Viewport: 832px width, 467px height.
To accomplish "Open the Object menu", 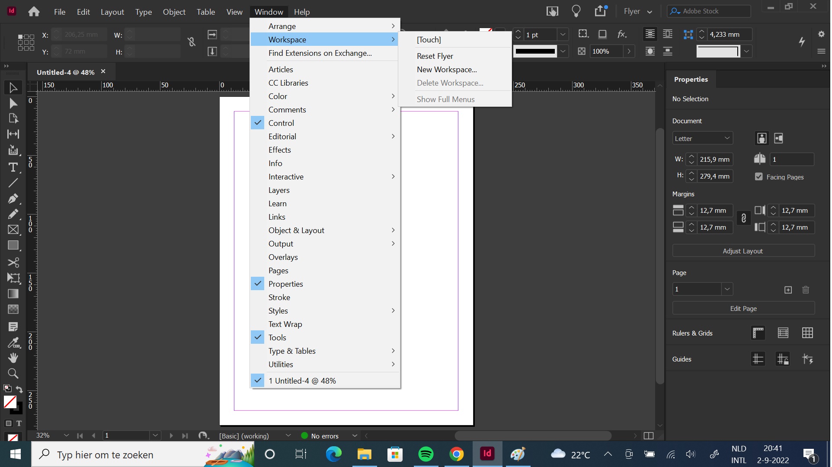I will [174, 12].
